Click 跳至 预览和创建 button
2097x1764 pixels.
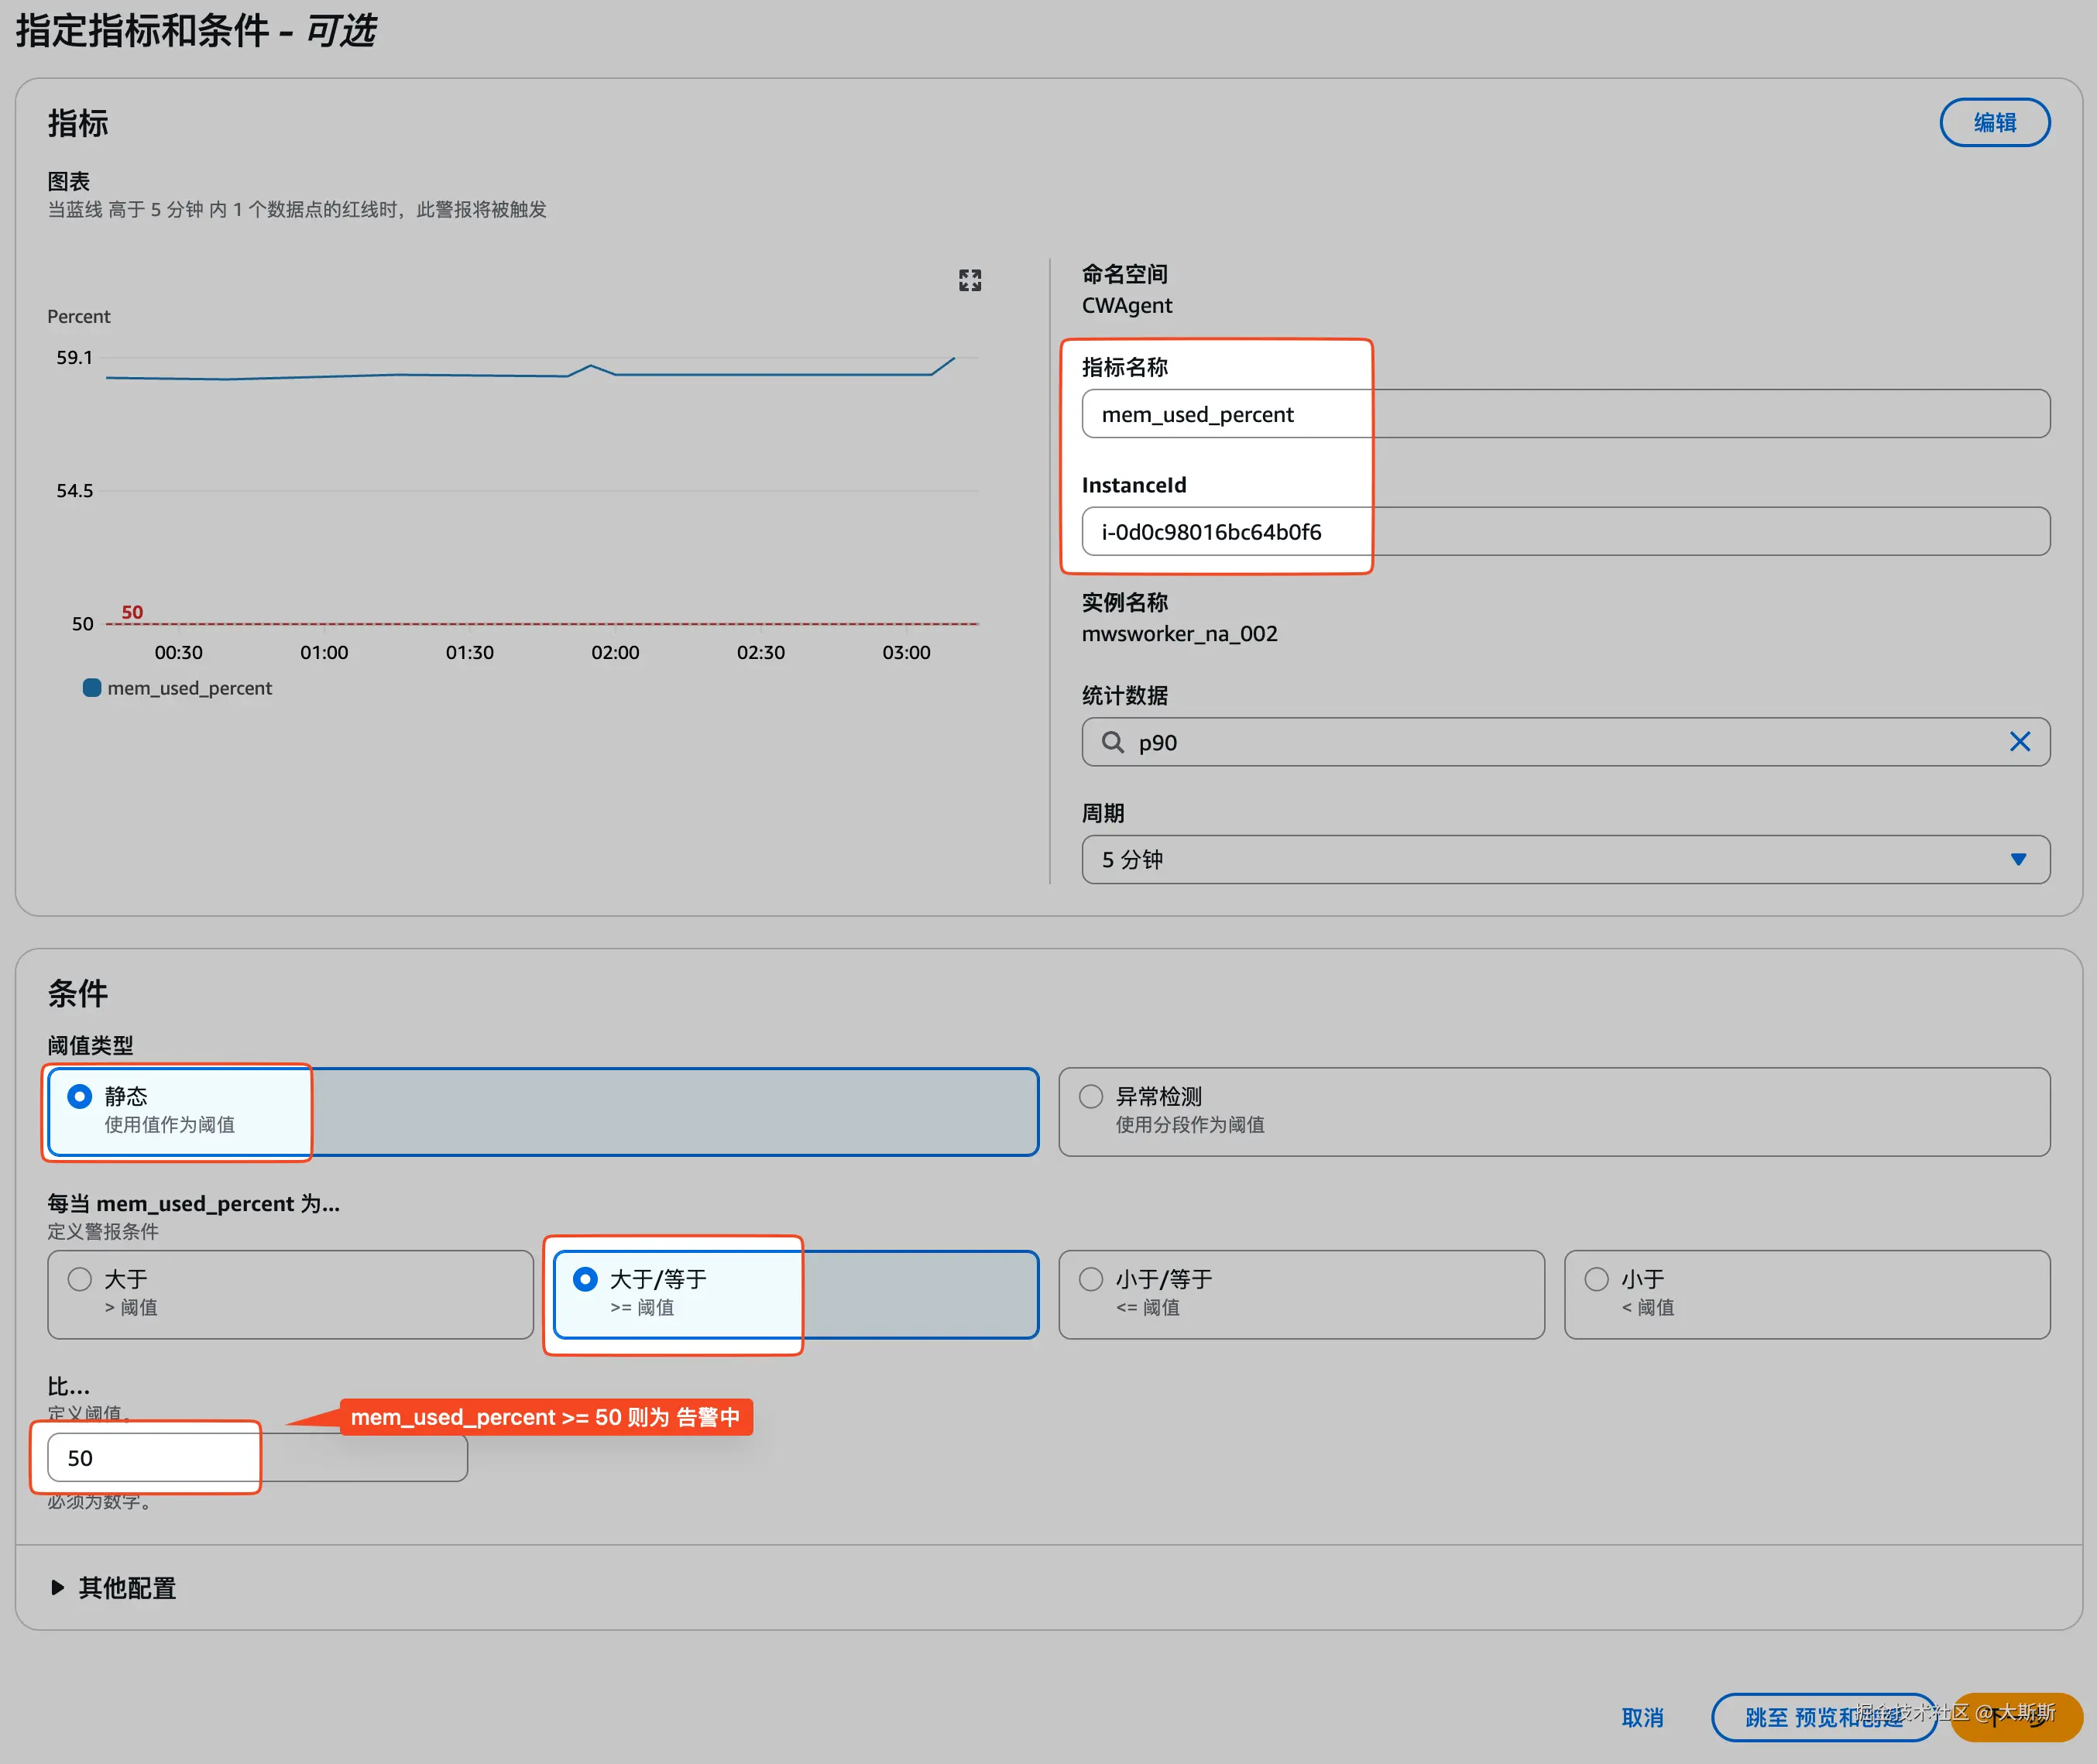pos(1822,1718)
